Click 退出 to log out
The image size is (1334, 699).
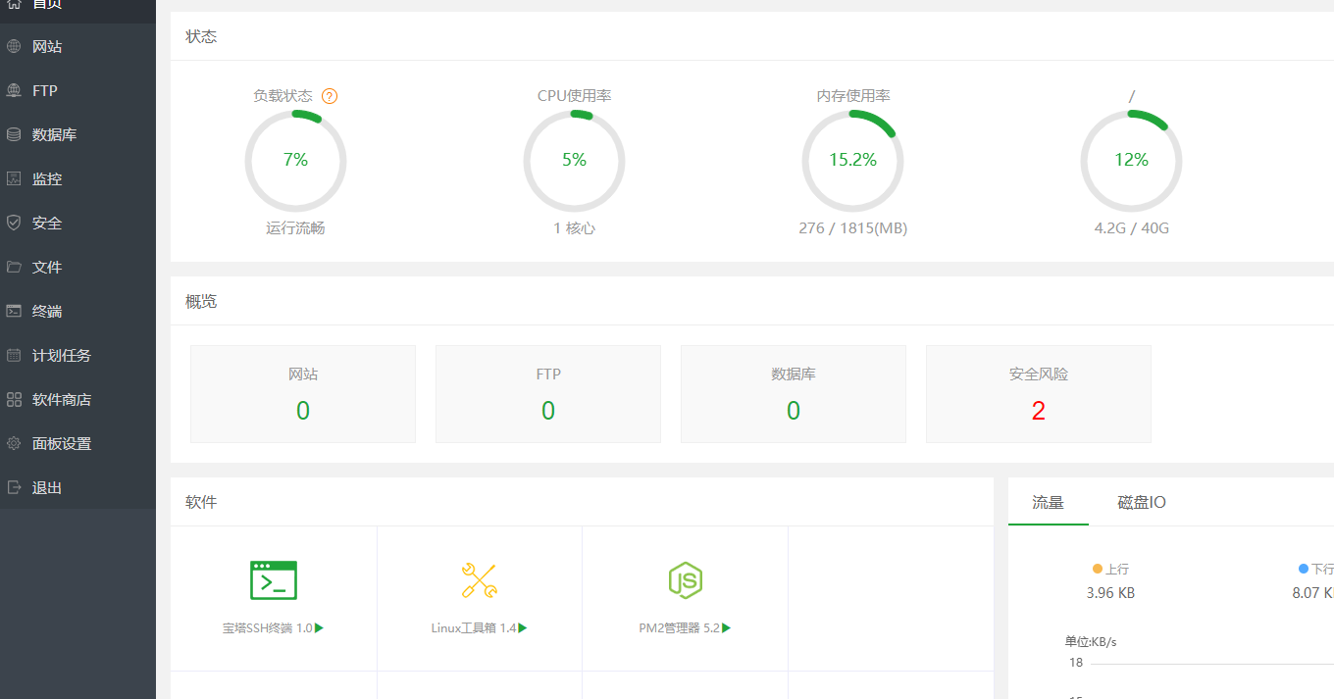(77, 487)
